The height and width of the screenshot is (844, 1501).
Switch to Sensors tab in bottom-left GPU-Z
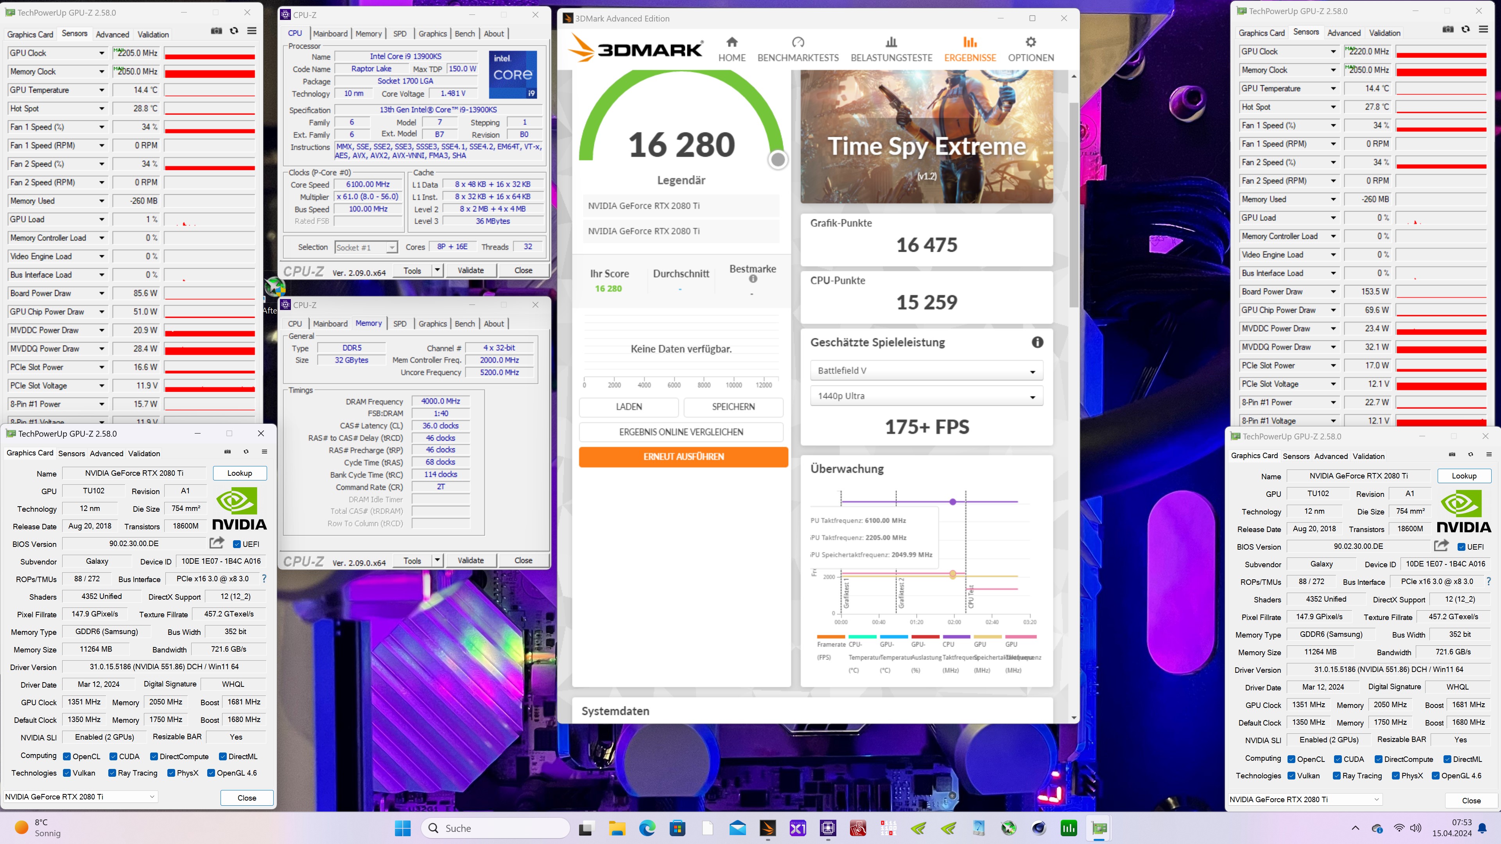click(72, 454)
